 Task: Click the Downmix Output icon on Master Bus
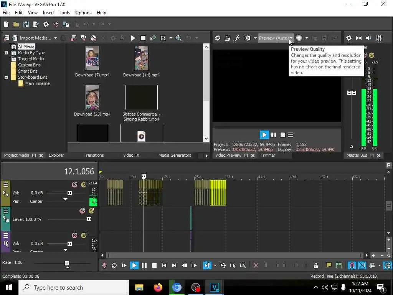click(359, 38)
